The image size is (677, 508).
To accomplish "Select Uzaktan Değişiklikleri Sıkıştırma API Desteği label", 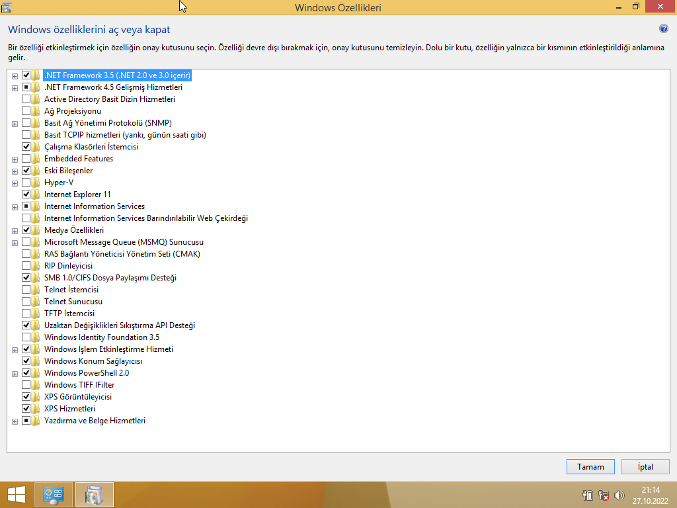I will (120, 325).
